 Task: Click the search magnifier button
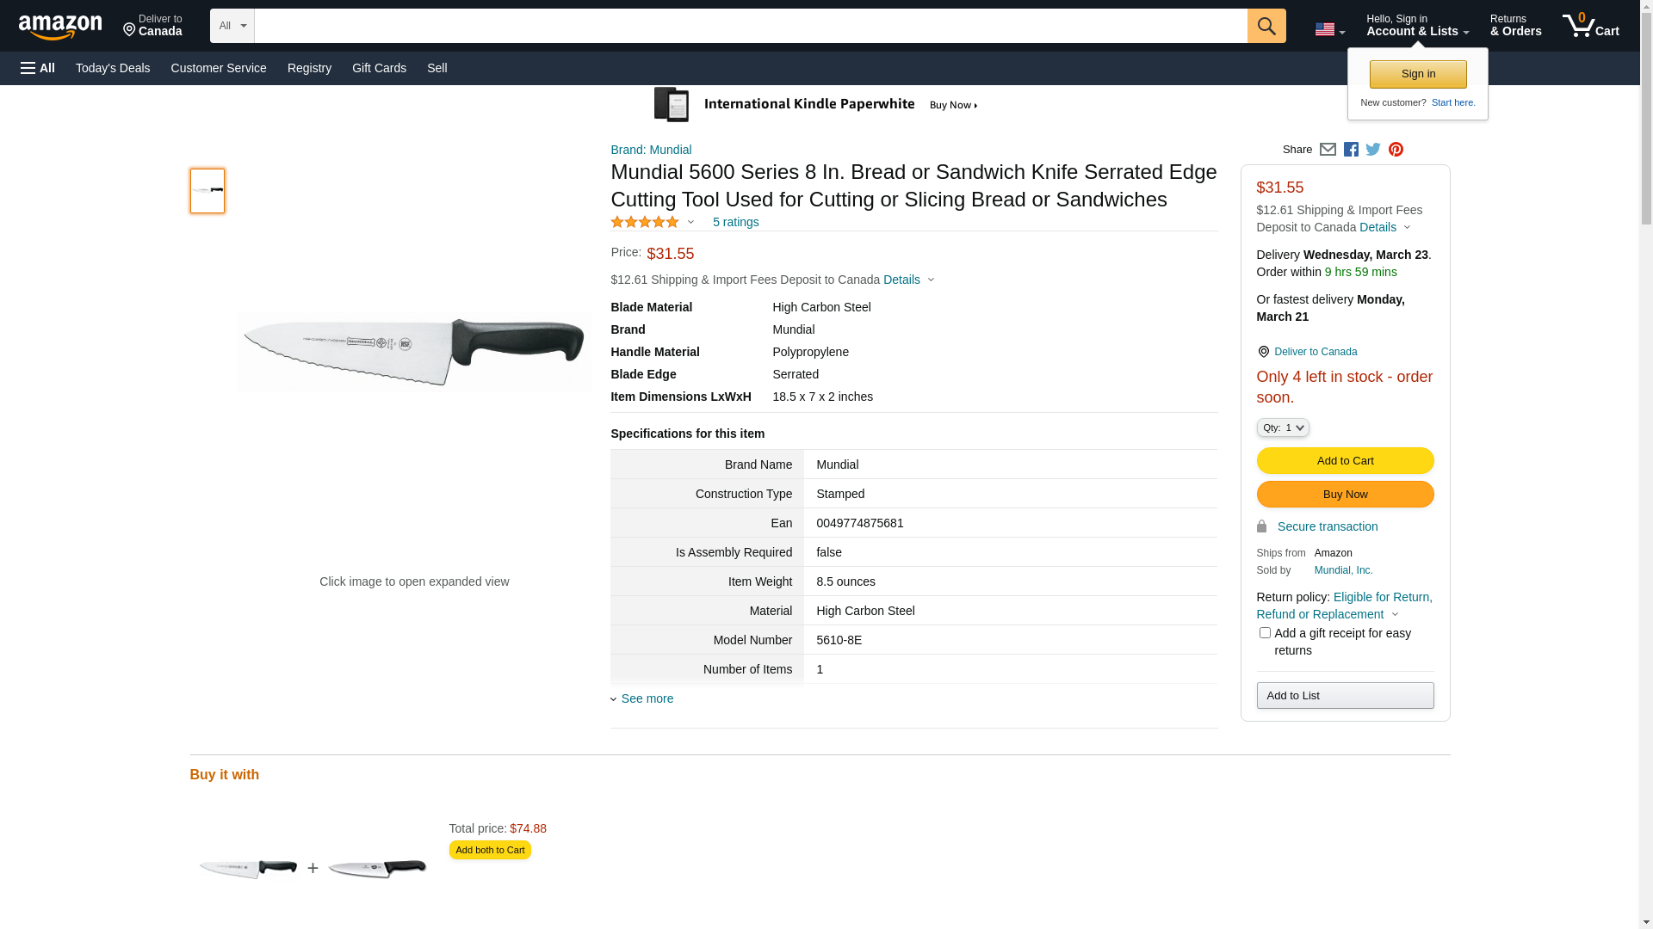(1266, 26)
